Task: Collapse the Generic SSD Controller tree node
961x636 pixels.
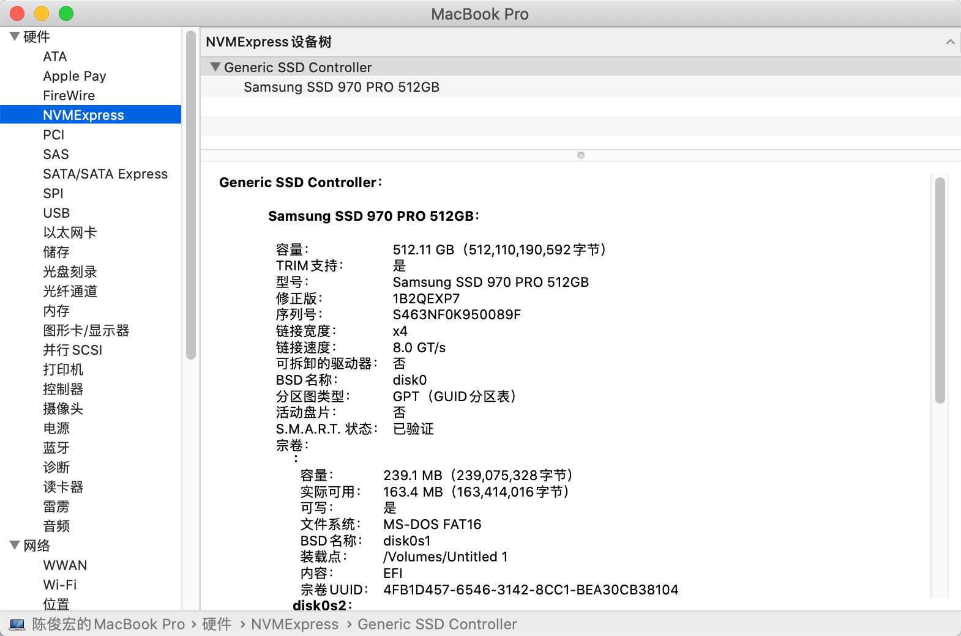Action: (x=215, y=67)
